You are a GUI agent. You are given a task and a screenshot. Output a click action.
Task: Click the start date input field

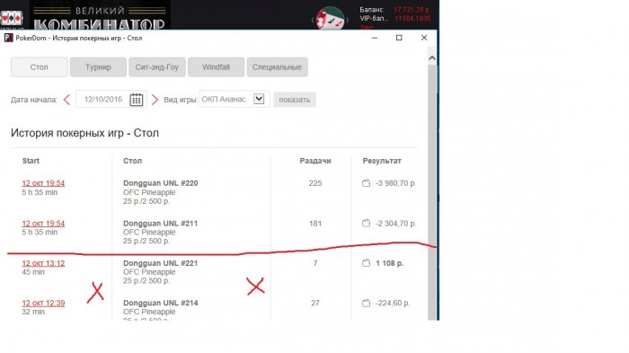(x=103, y=100)
